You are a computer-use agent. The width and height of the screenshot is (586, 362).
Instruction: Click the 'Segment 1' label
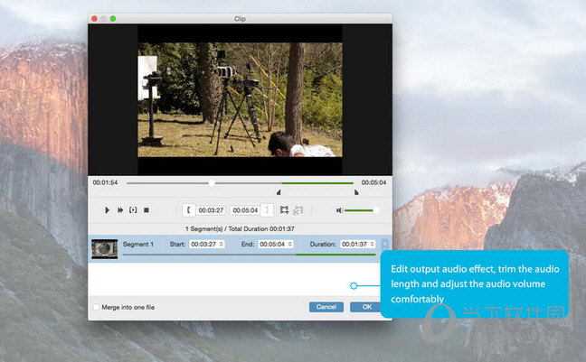tap(138, 244)
